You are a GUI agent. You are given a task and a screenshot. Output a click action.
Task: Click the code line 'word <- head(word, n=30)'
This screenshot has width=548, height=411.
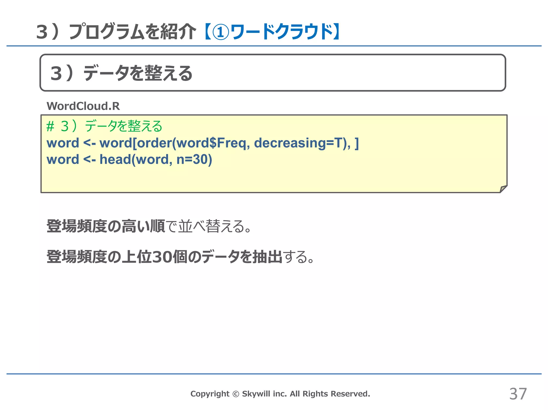tap(129, 160)
